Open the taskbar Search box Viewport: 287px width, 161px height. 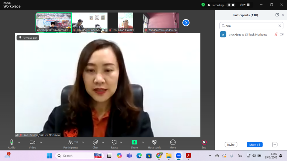coord(79,156)
